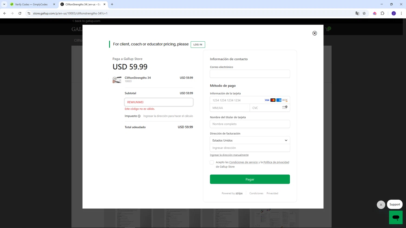Click the green Pagar button

(250, 179)
